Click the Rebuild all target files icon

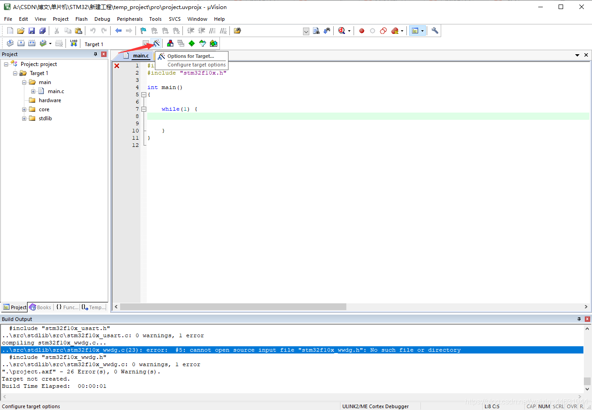tap(32, 43)
